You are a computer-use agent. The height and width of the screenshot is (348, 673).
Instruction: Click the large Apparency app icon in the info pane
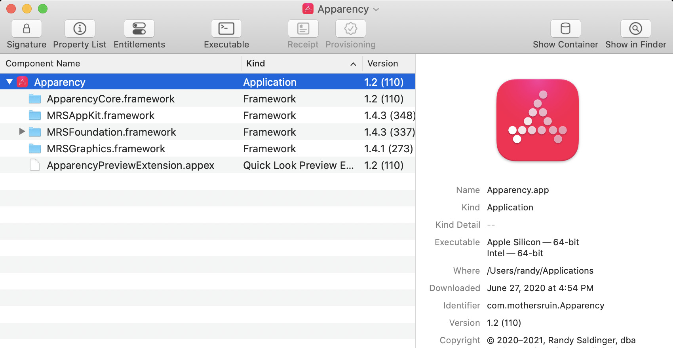click(538, 120)
